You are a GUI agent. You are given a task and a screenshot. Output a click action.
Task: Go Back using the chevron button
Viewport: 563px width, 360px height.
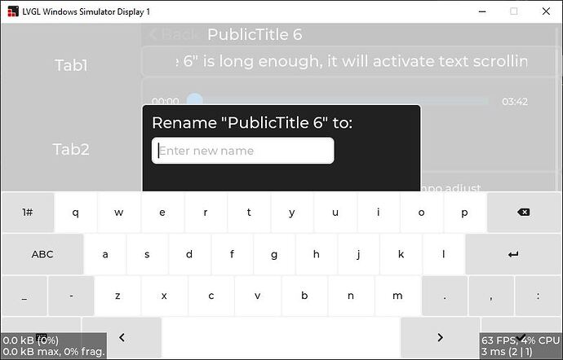coord(174,34)
